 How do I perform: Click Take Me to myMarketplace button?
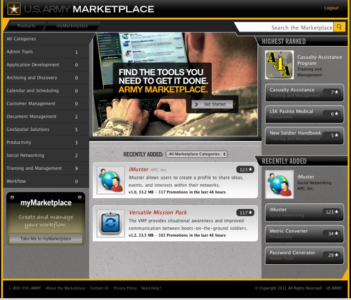point(46,238)
